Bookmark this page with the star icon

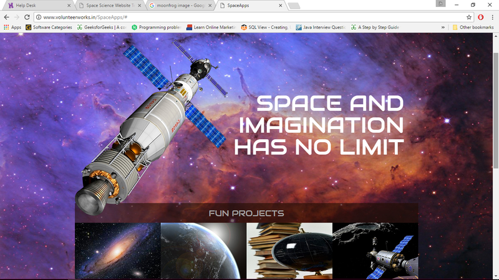point(469,17)
